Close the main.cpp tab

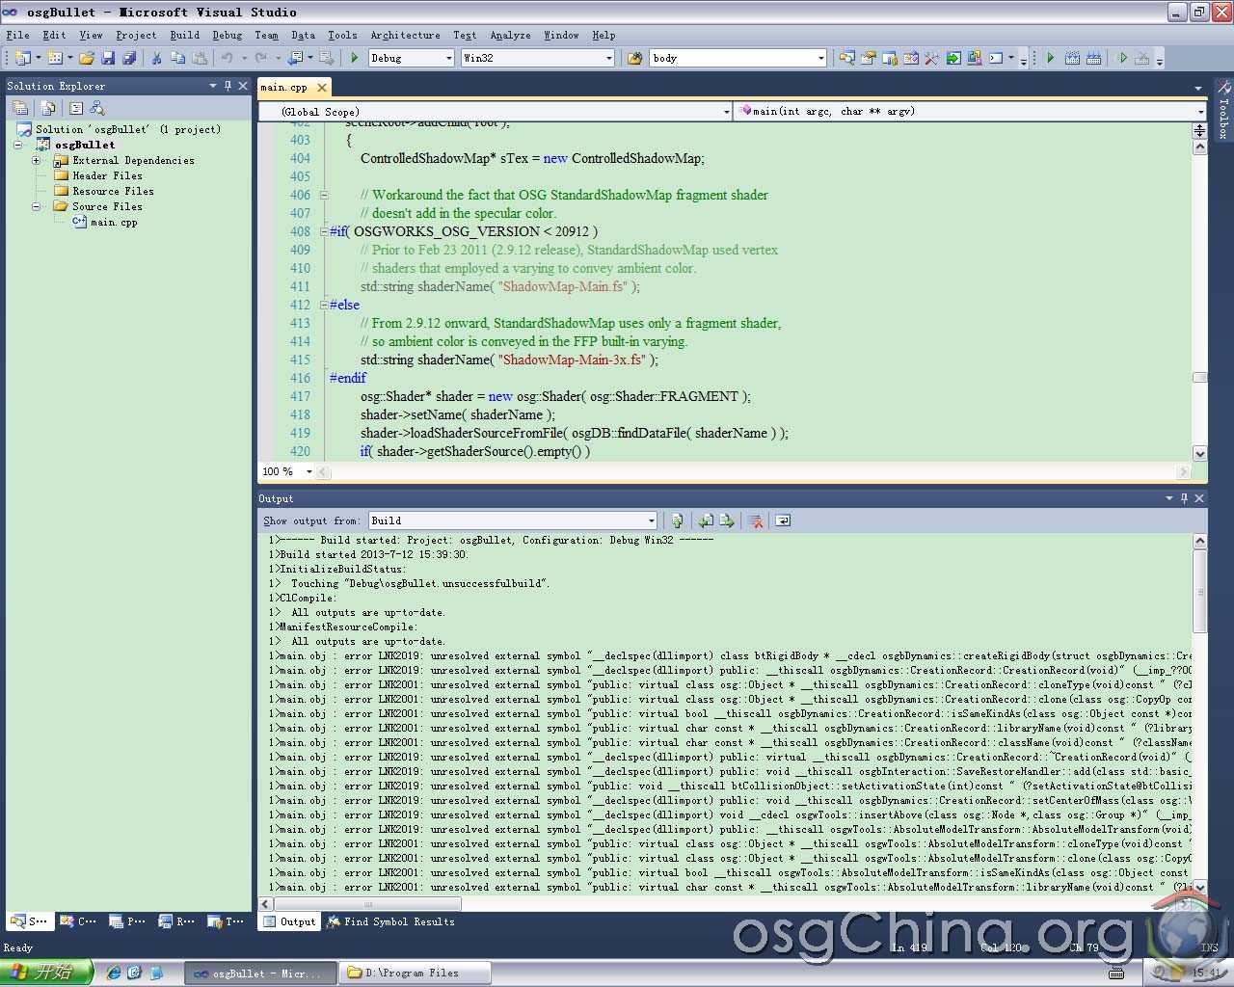coord(322,88)
